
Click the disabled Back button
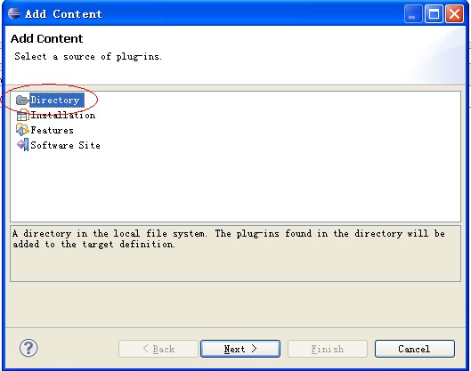pyautogui.click(x=158, y=349)
